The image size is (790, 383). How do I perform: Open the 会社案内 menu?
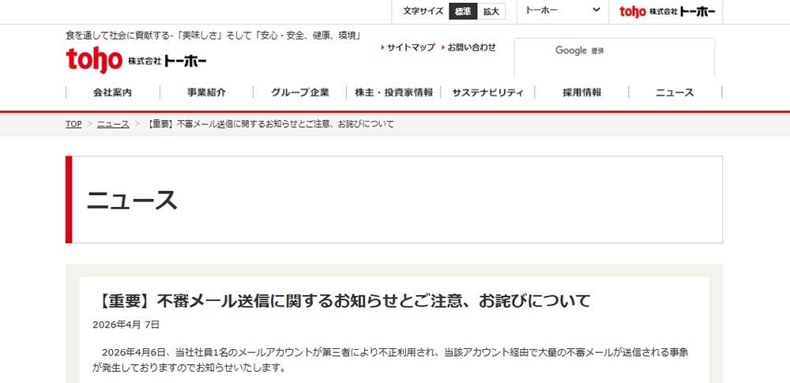[112, 92]
